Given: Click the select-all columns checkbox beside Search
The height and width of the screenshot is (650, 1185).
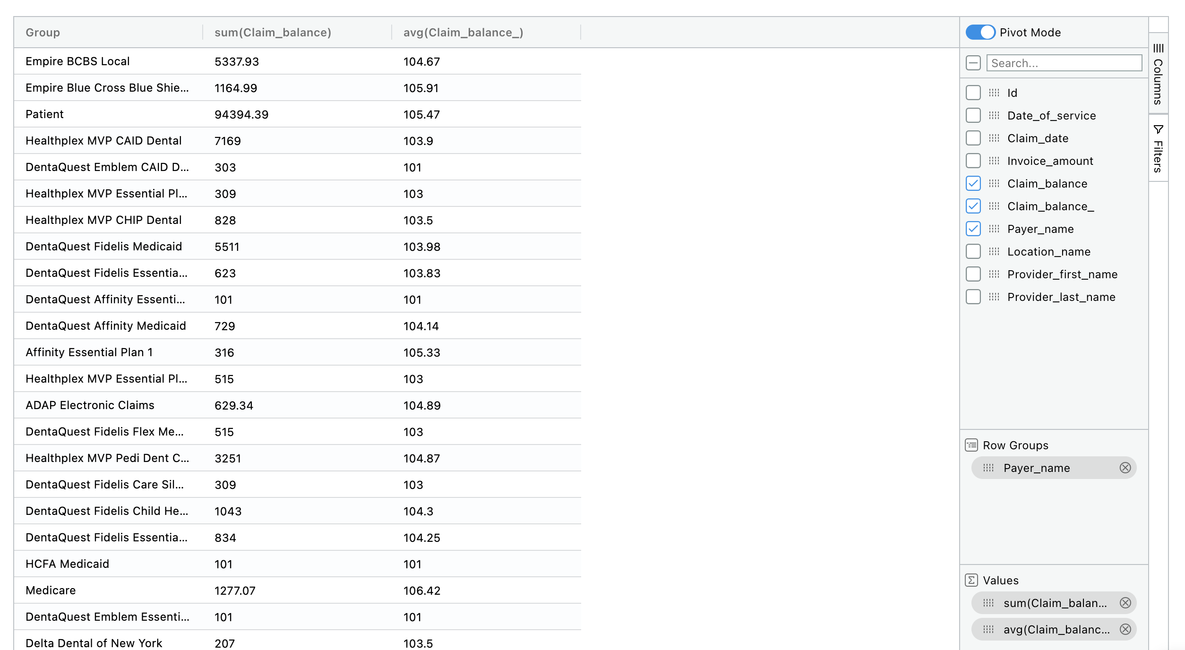Looking at the screenshot, I should pos(973,63).
